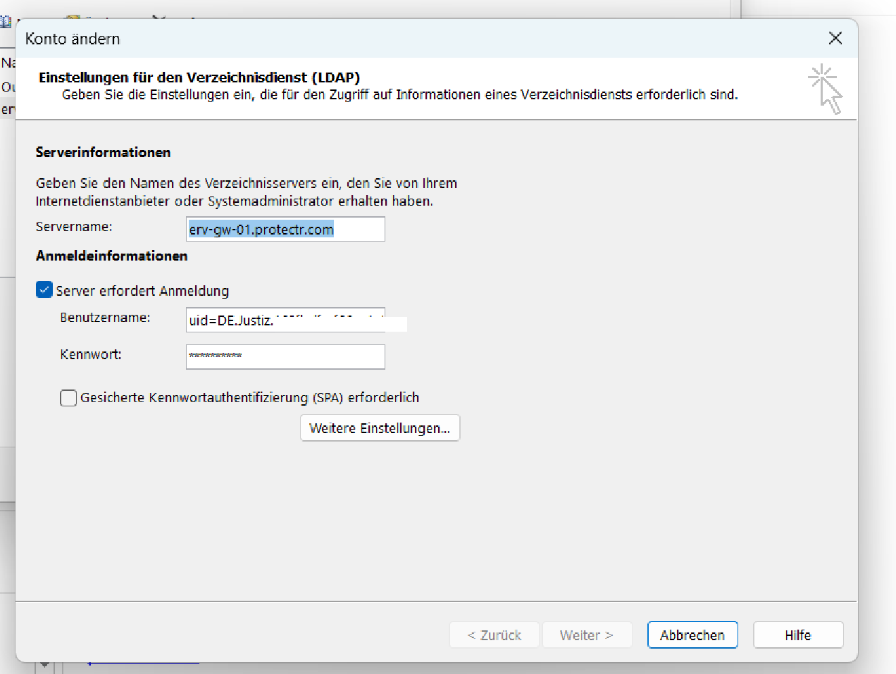Screen dimensions: 896x674
Task: Select the Kennwort password field
Action: coord(285,356)
